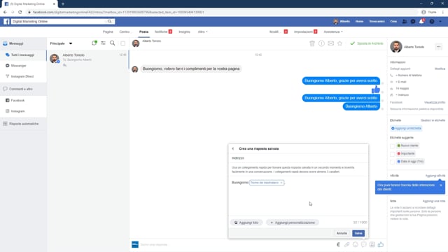The image size is (448, 252).
Task: Open the Alberto conversation in the list
Action: click(x=87, y=59)
